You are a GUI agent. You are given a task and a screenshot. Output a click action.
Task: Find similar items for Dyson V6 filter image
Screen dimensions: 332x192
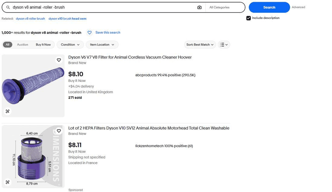pyautogui.click(x=8, y=111)
